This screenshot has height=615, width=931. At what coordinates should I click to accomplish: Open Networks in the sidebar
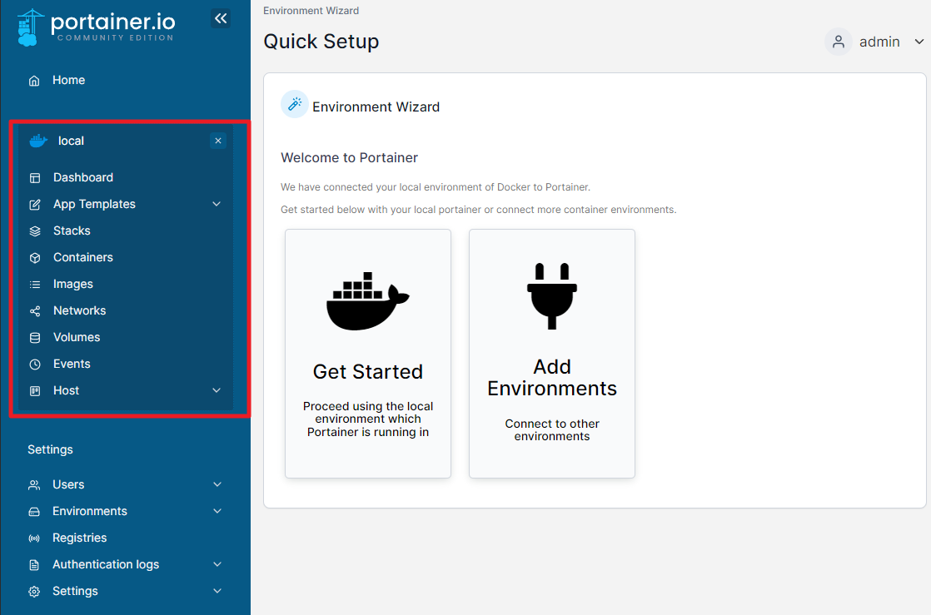coord(80,311)
